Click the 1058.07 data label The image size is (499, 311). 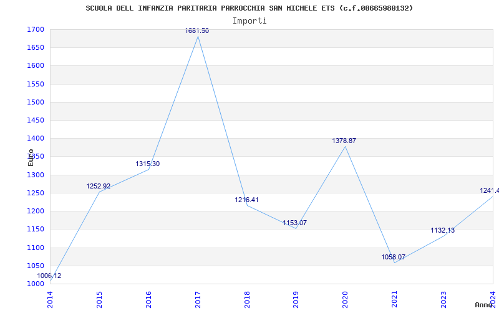point(394,257)
